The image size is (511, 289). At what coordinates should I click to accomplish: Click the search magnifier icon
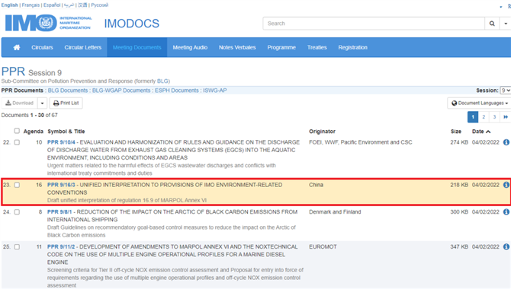click(x=492, y=24)
